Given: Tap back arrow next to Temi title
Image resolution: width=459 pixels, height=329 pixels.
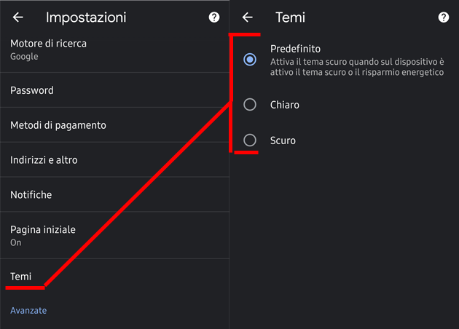Looking at the screenshot, I should point(248,17).
